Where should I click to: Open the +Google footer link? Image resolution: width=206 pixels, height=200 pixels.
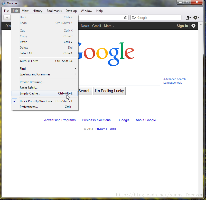click(x=123, y=120)
